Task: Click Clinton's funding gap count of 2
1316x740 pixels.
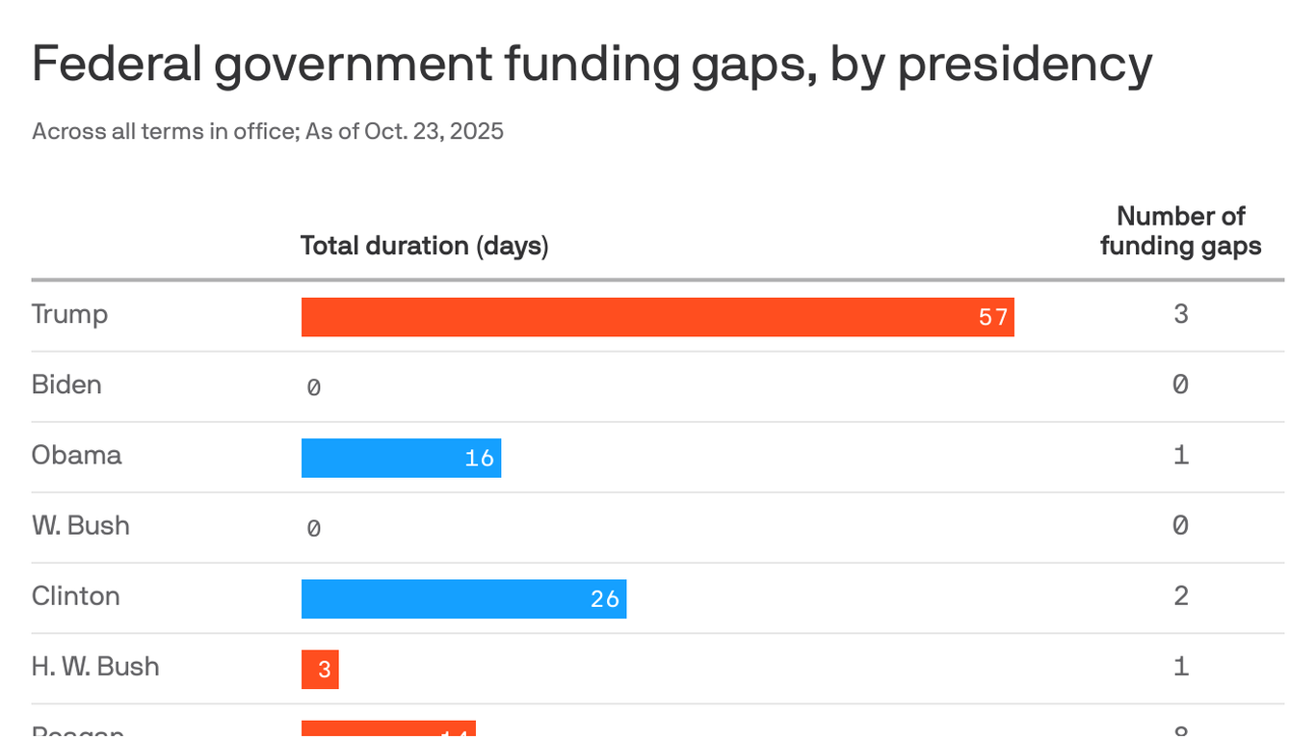Action: coord(1180,595)
